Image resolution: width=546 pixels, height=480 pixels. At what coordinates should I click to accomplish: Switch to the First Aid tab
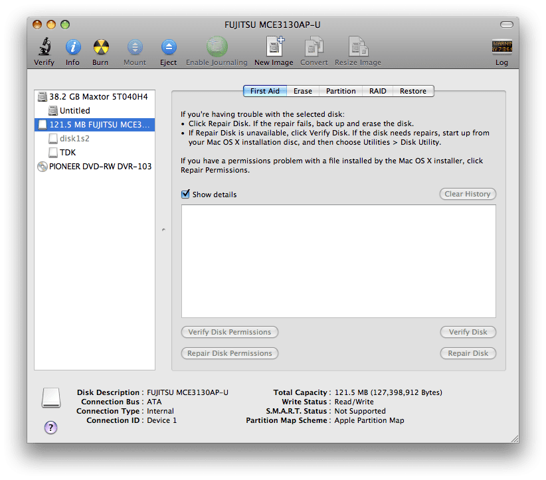click(x=265, y=91)
